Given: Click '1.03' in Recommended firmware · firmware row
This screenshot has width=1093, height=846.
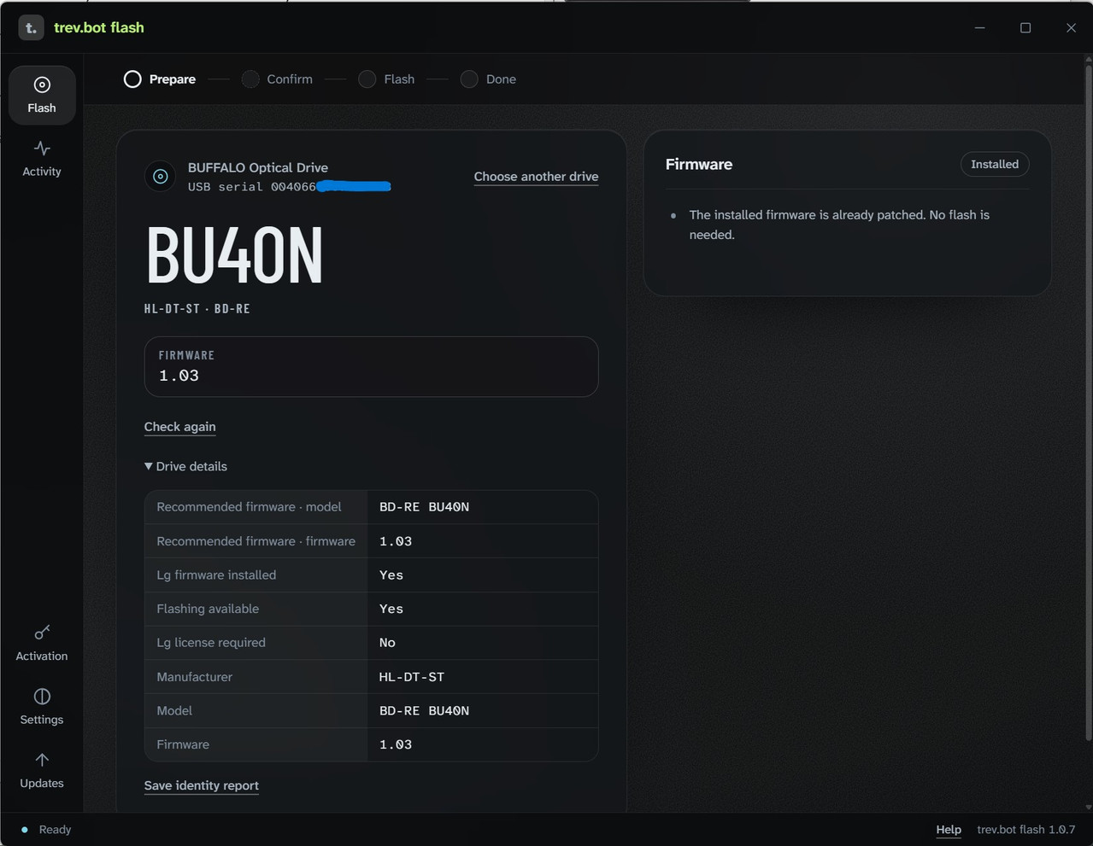Looking at the screenshot, I should point(396,541).
